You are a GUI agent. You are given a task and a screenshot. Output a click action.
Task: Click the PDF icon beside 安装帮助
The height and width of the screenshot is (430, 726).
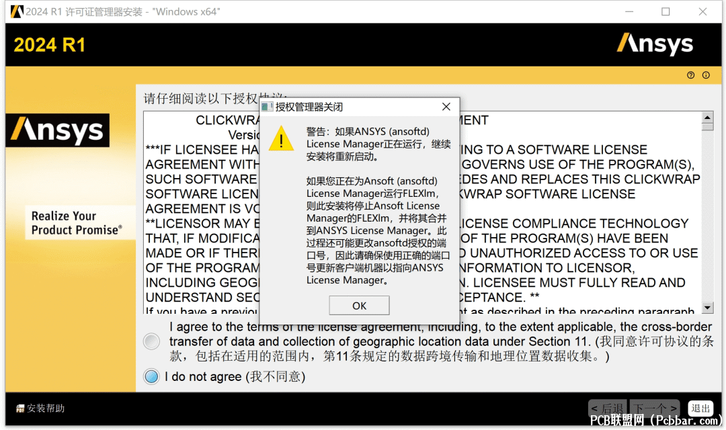(x=20, y=408)
